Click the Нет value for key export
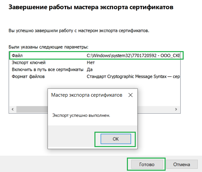The image size is (202, 172). pos(91,63)
